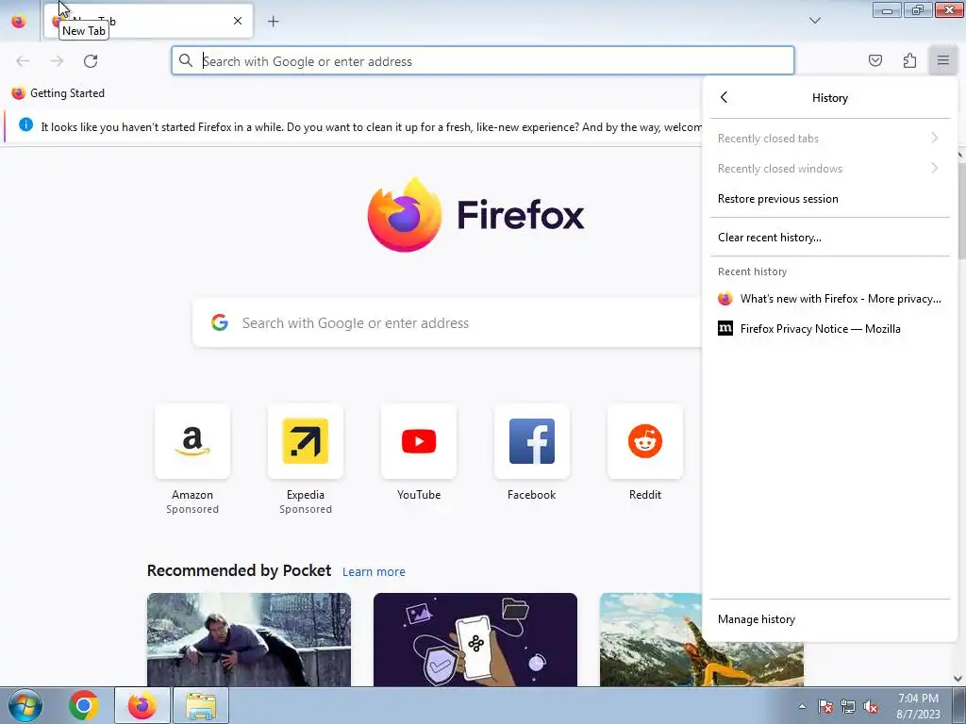
Task: Open the list all tabs chevron
Action: point(814,21)
